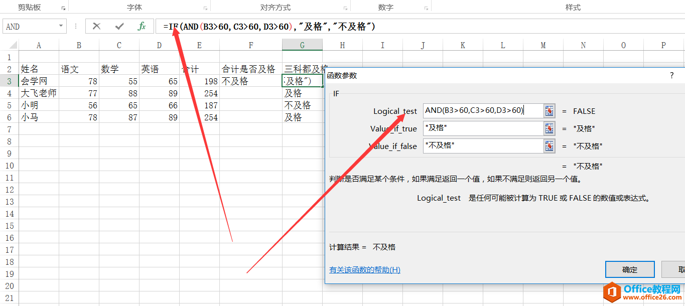Click 大飞老师's 及格 cell in column G

click(x=302, y=93)
